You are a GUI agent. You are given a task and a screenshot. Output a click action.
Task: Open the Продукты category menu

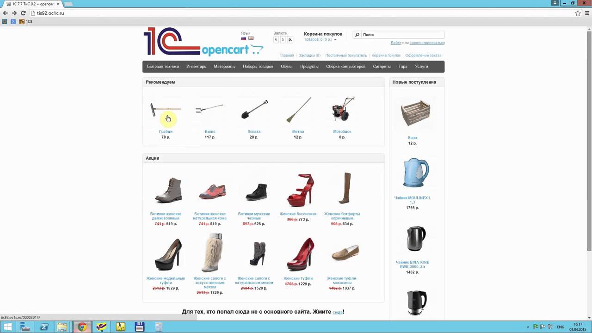(x=309, y=67)
